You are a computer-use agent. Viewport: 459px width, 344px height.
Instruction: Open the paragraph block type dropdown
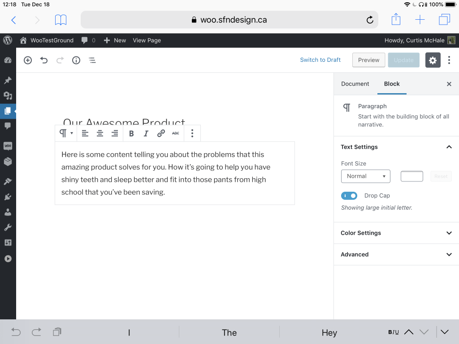pos(65,133)
